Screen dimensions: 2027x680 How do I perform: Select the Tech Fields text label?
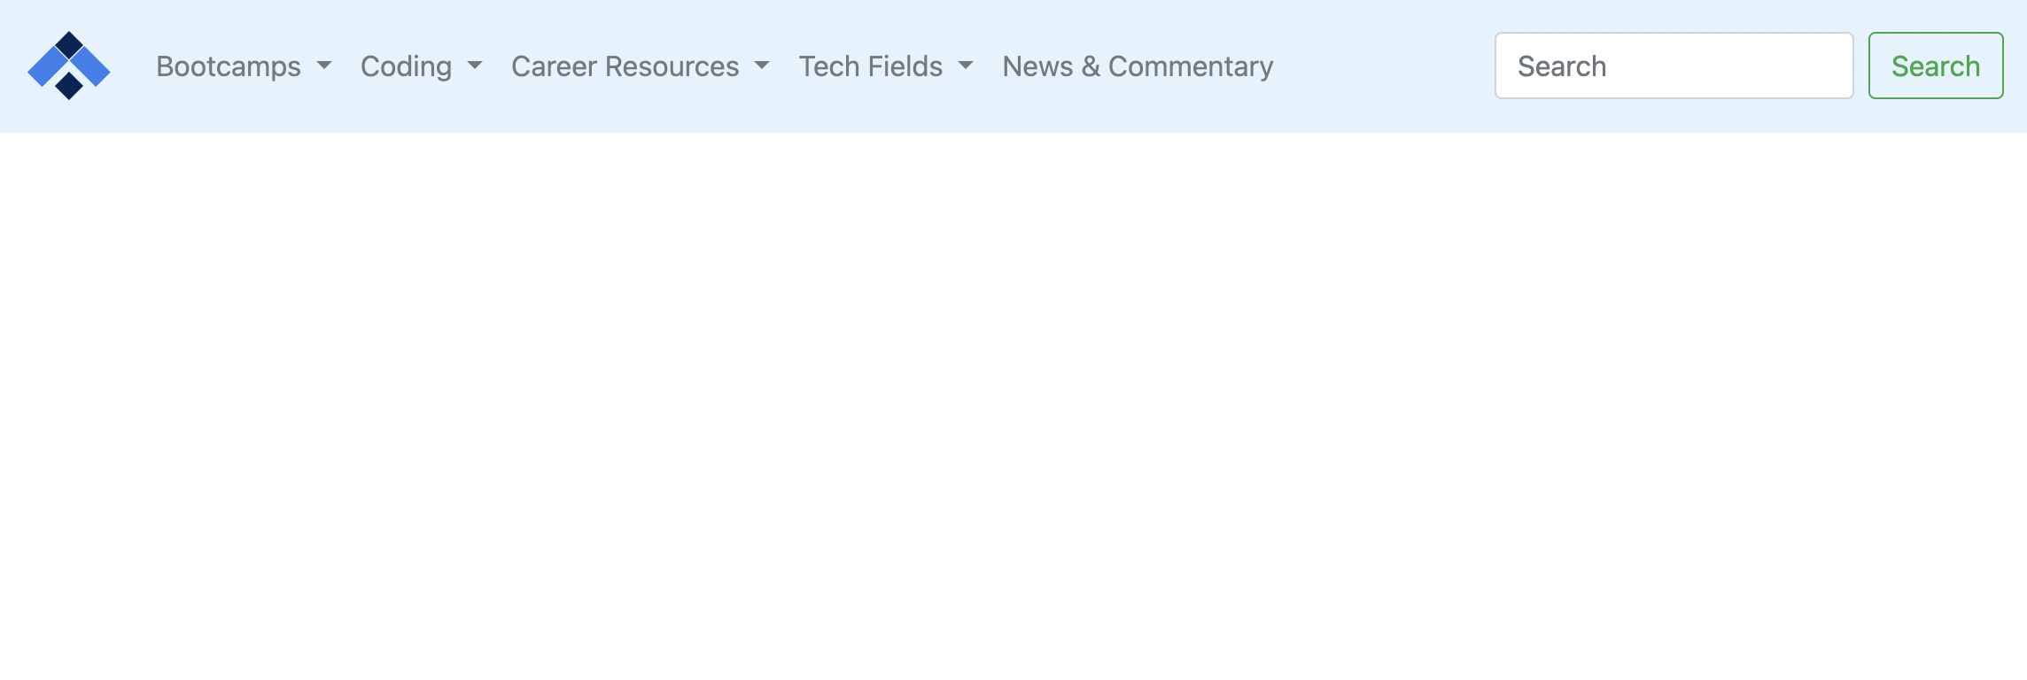tap(871, 66)
